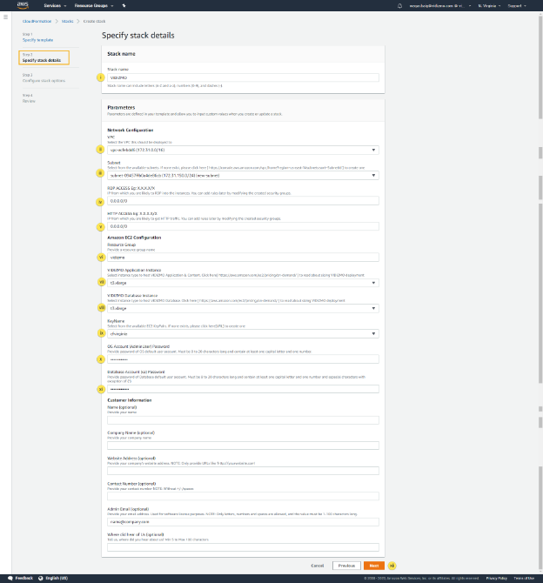Image resolution: width=543 pixels, height=583 pixels.
Task: Click the RDP ACCESS input field
Action: point(242,201)
